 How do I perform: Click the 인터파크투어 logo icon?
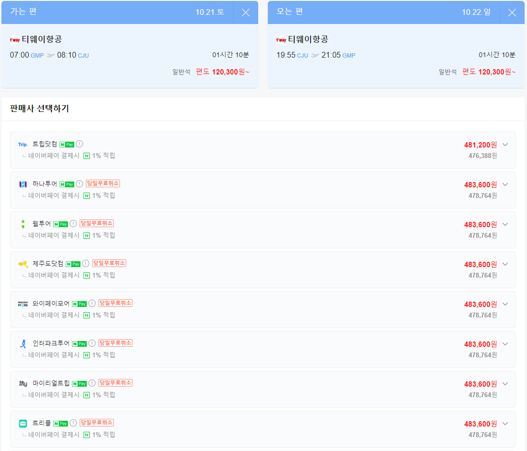tap(23, 344)
